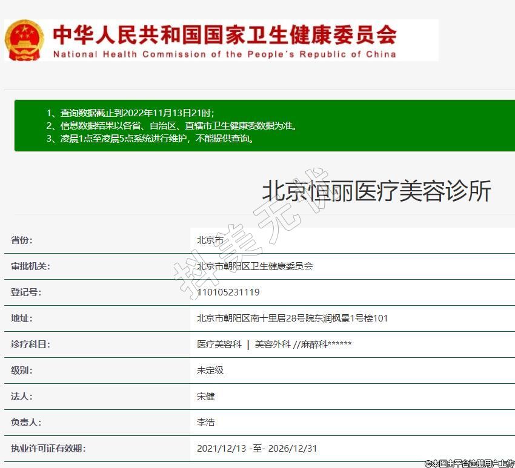The width and height of the screenshot is (515, 468).
Task: Click the 地址 row label
Action: point(22,318)
